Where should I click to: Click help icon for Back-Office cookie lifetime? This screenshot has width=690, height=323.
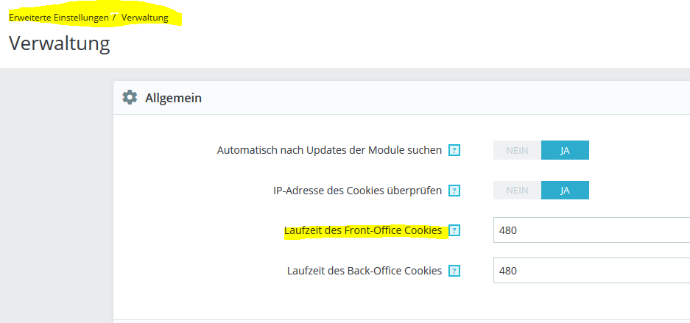pos(454,271)
